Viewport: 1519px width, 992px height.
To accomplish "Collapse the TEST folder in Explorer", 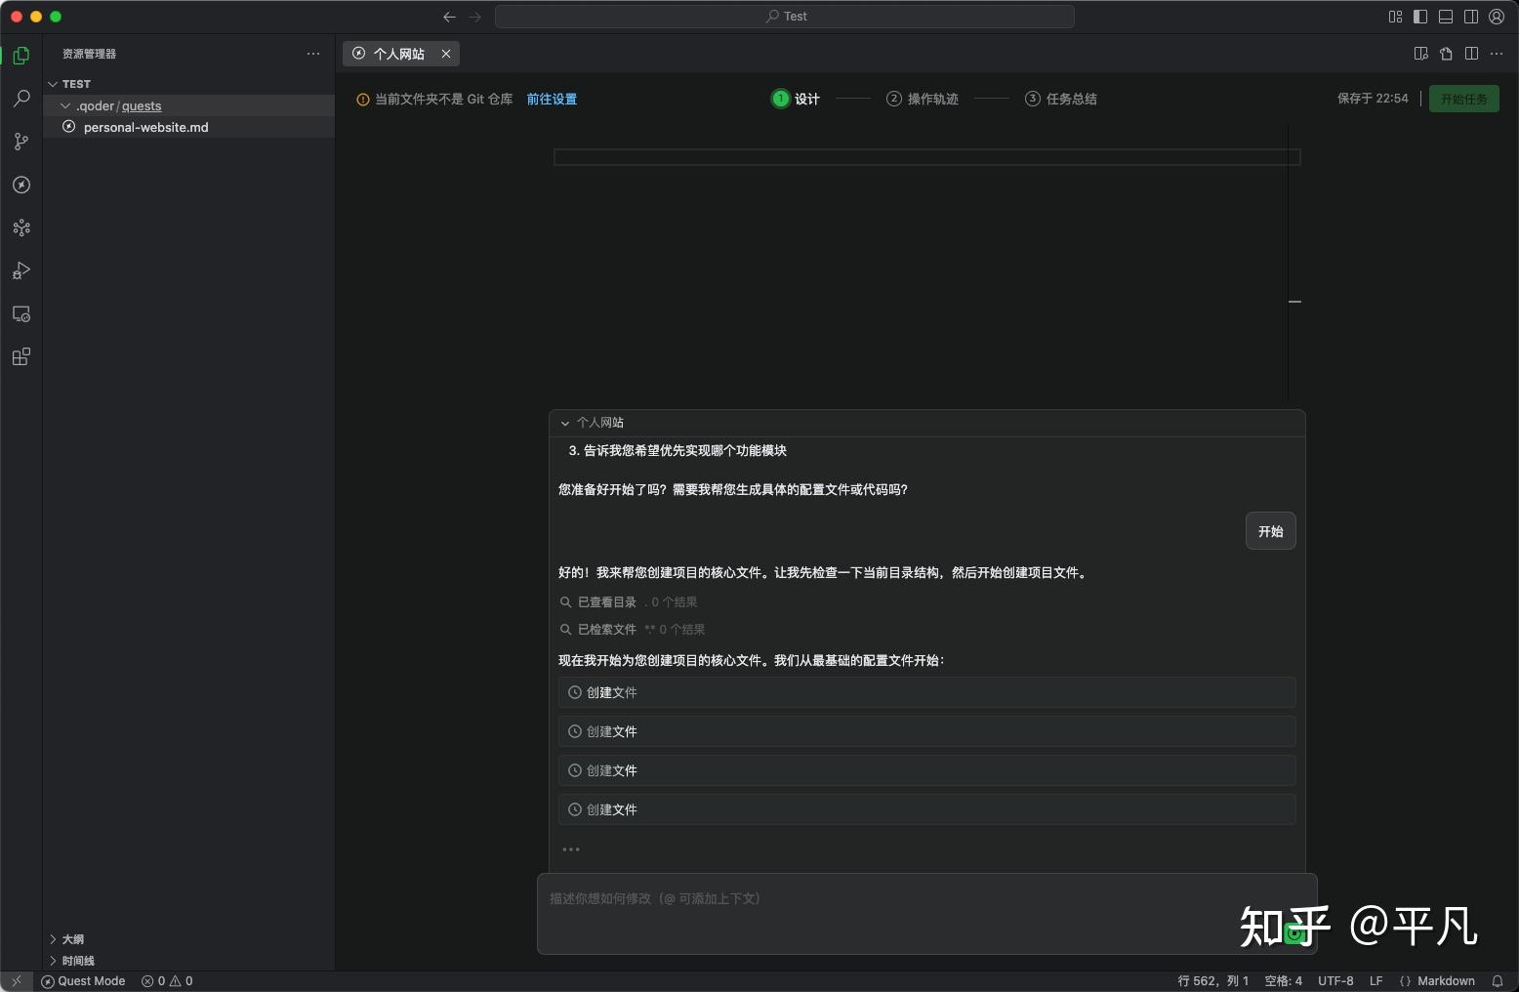I will (54, 84).
